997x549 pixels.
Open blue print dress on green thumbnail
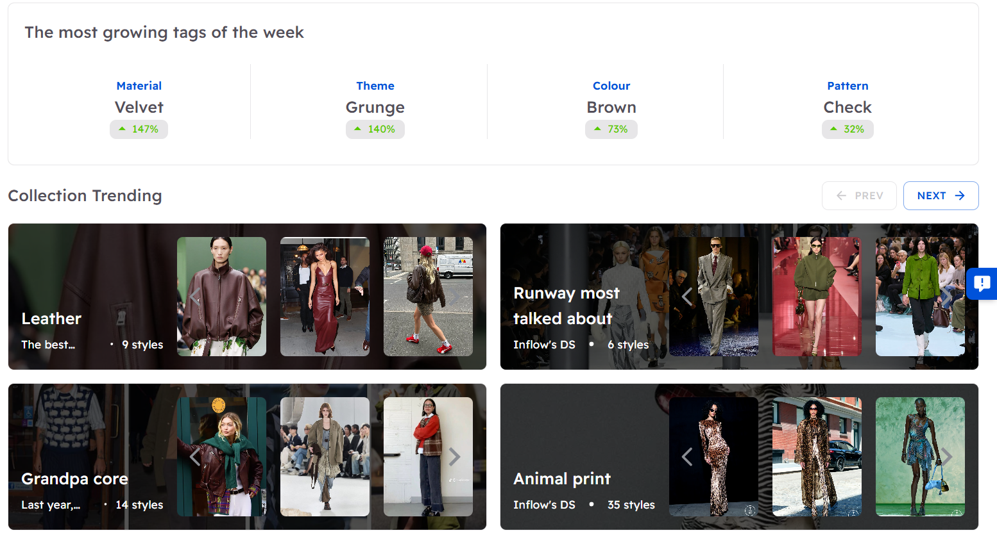(x=920, y=457)
